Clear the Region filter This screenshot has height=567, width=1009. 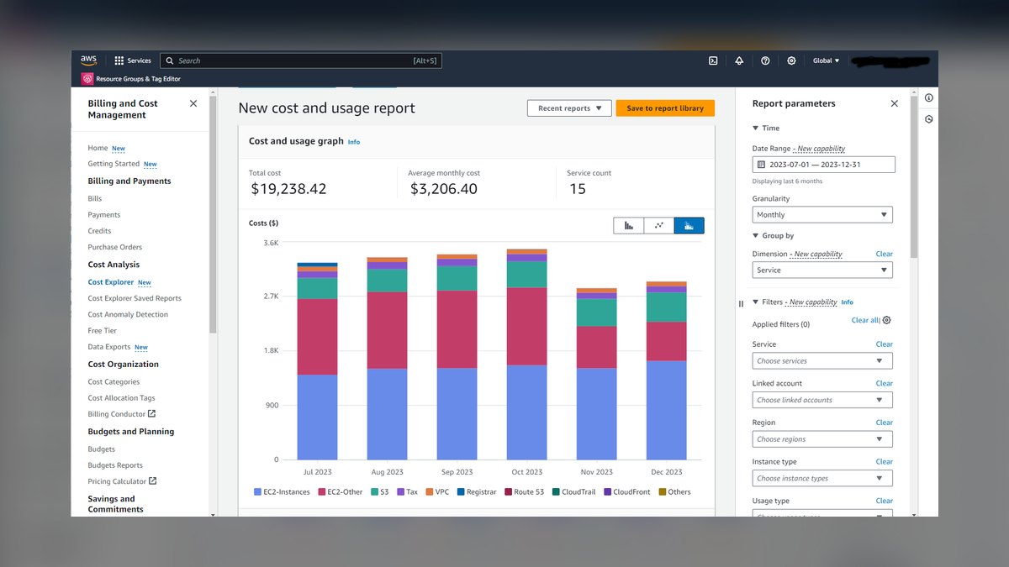coord(884,423)
